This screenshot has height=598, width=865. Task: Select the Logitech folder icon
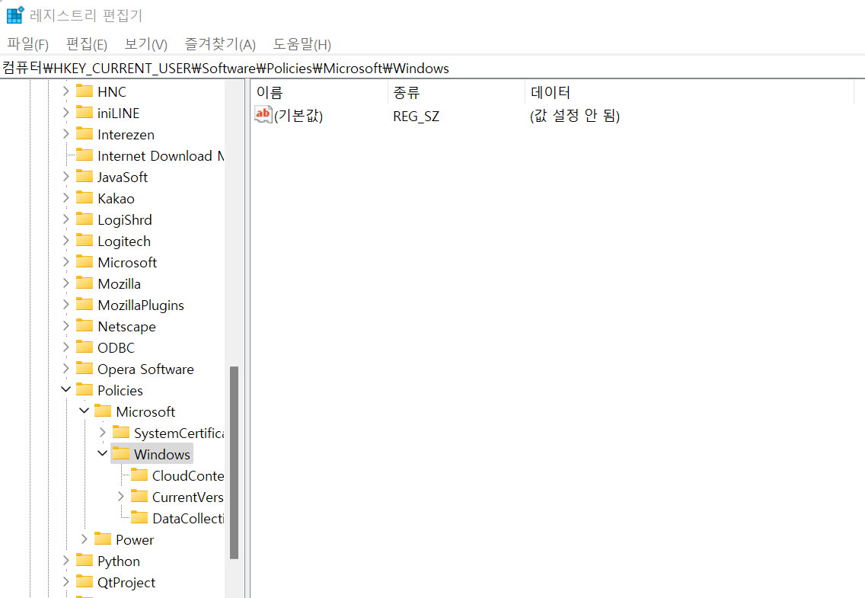[85, 240]
